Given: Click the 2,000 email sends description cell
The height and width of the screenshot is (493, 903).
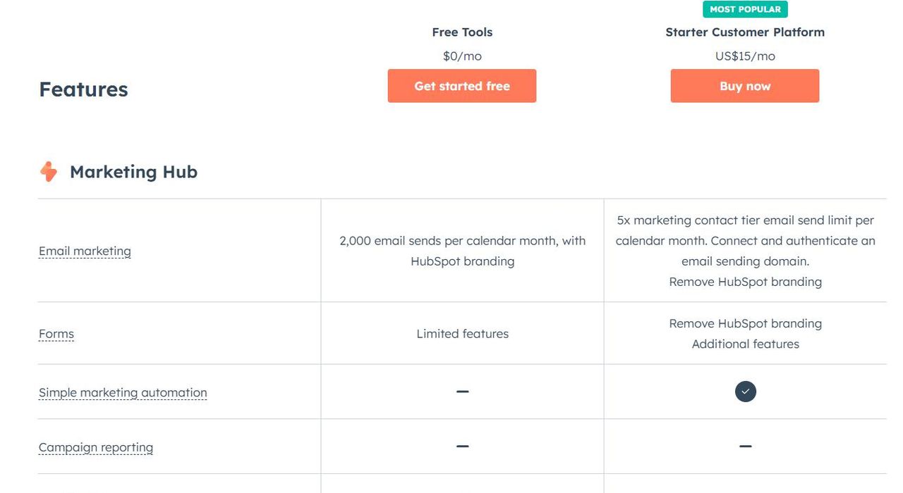Looking at the screenshot, I should tap(462, 251).
